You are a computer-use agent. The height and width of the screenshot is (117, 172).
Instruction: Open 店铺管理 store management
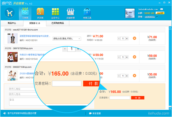point(71,13)
